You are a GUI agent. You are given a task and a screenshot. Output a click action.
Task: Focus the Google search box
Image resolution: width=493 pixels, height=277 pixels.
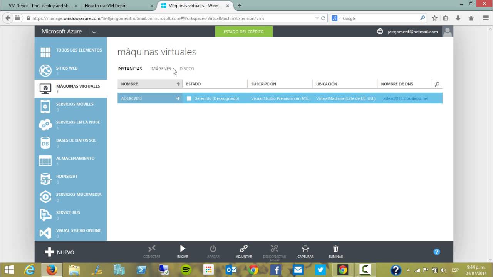(x=379, y=18)
